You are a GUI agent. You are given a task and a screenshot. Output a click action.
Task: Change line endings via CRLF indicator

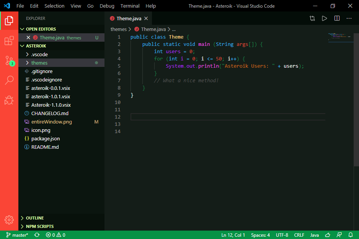(x=299, y=235)
